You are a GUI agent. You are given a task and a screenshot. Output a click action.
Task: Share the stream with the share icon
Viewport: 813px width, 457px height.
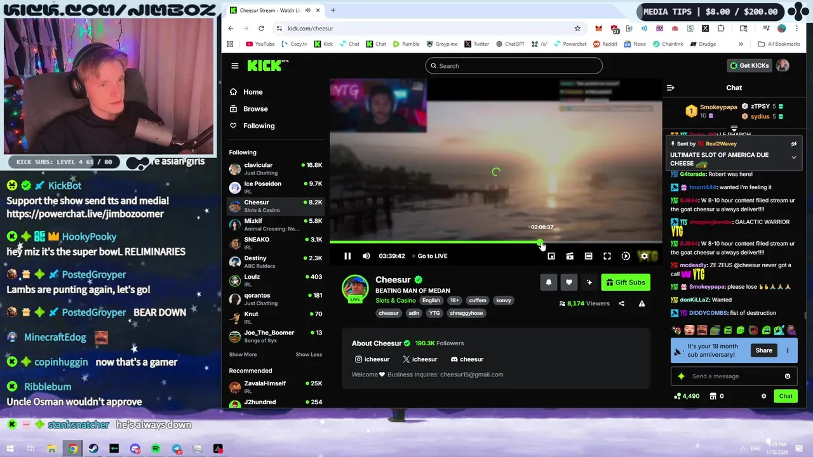point(621,303)
